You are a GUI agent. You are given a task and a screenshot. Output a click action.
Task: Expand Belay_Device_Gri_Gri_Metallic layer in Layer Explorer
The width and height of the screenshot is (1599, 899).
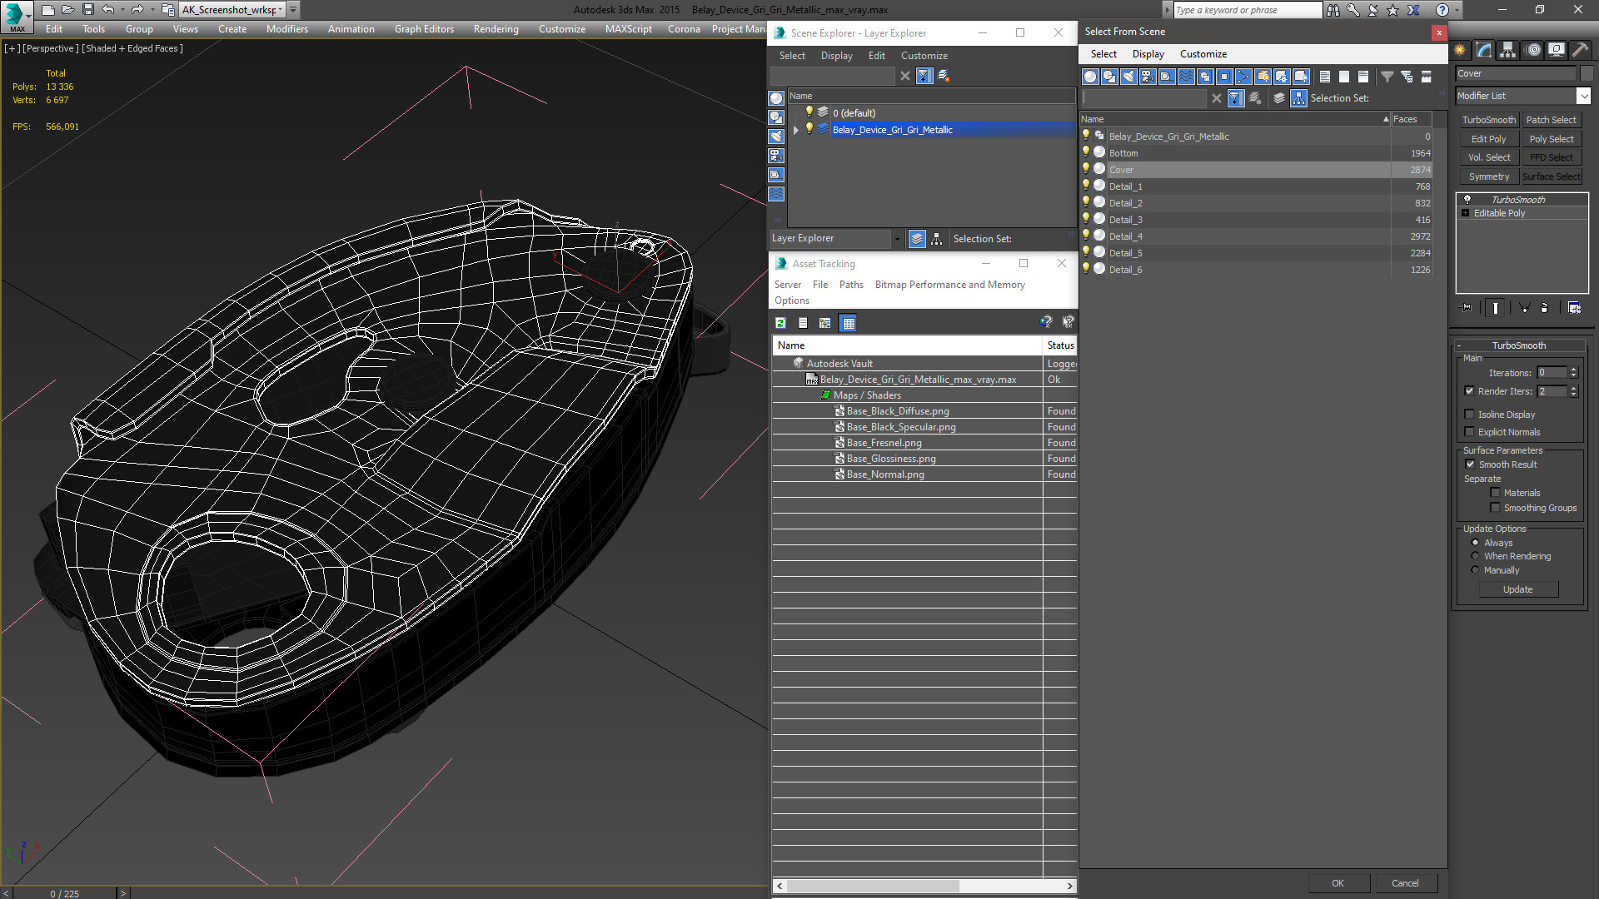coord(796,130)
